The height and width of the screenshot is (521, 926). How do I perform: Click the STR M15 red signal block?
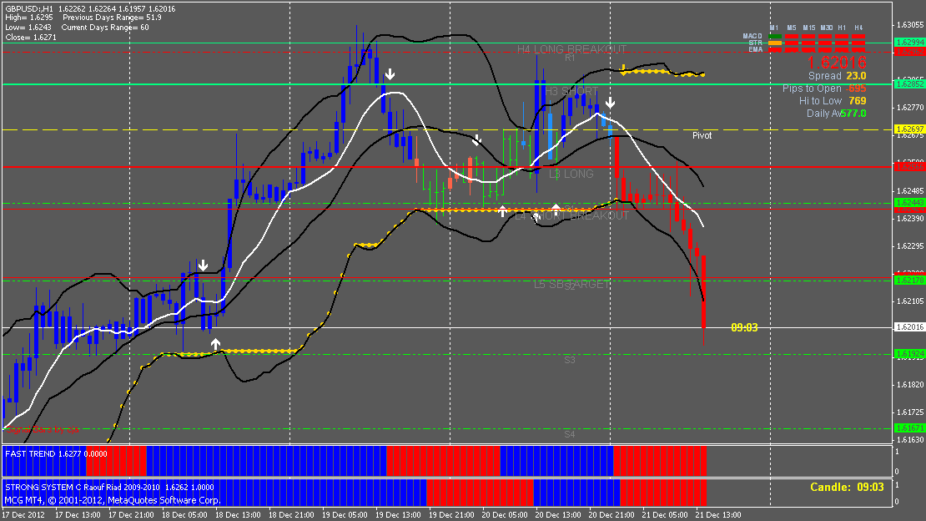point(808,43)
